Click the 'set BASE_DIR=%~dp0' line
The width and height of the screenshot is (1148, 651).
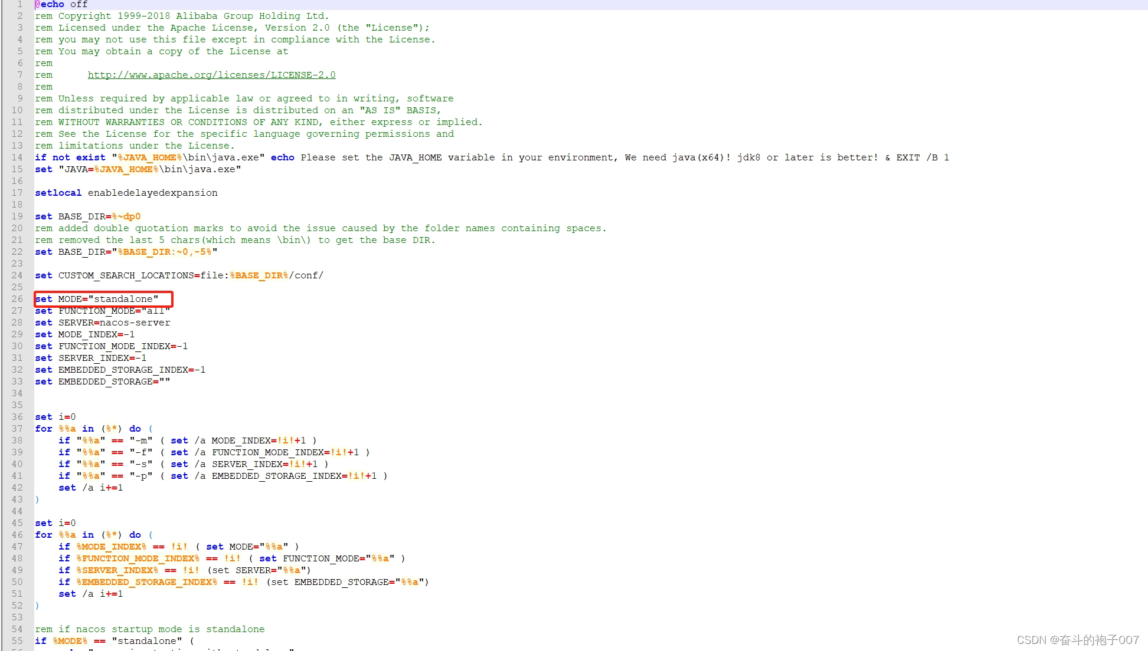(x=87, y=216)
